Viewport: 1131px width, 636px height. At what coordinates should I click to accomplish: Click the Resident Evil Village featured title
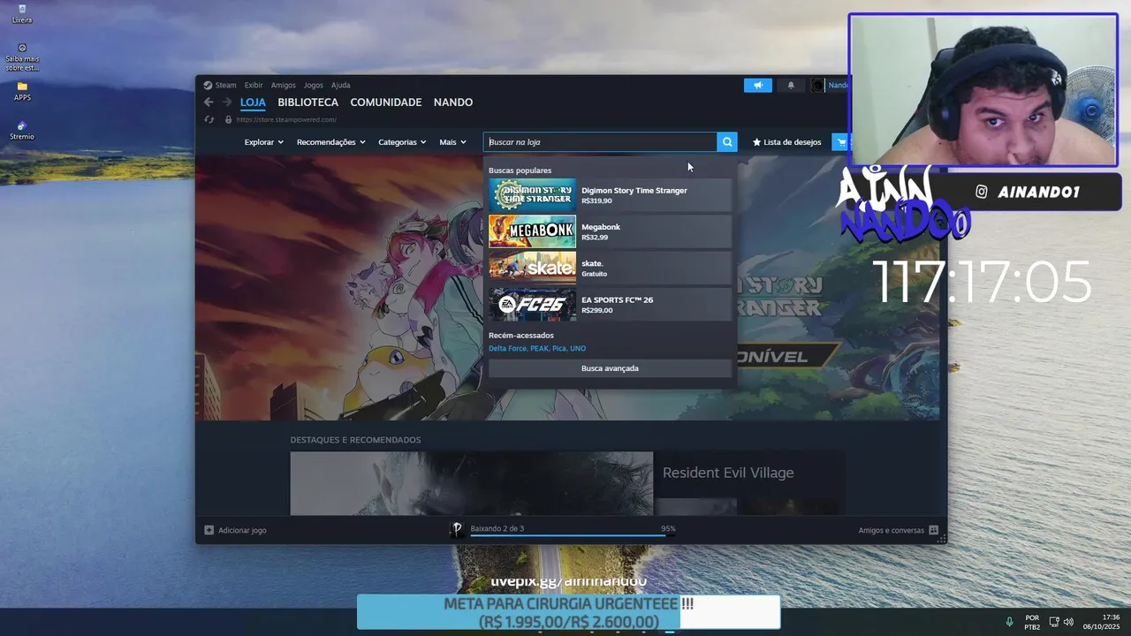728,473
